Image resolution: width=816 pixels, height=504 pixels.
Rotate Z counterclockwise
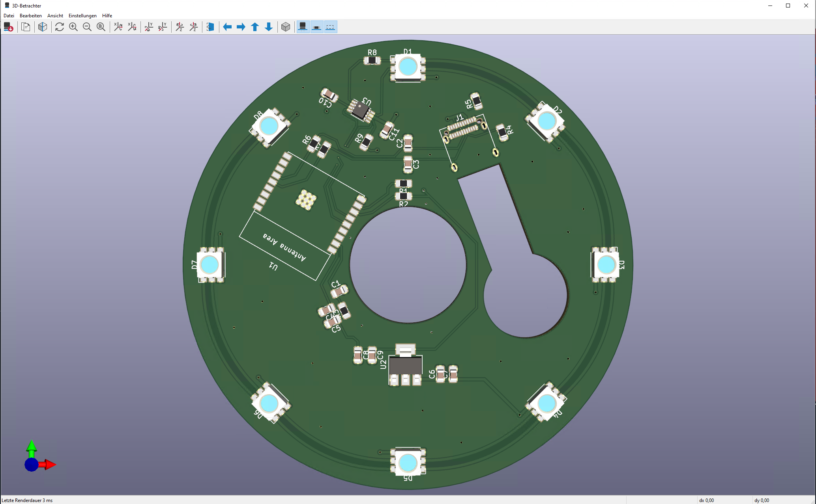(x=193, y=27)
